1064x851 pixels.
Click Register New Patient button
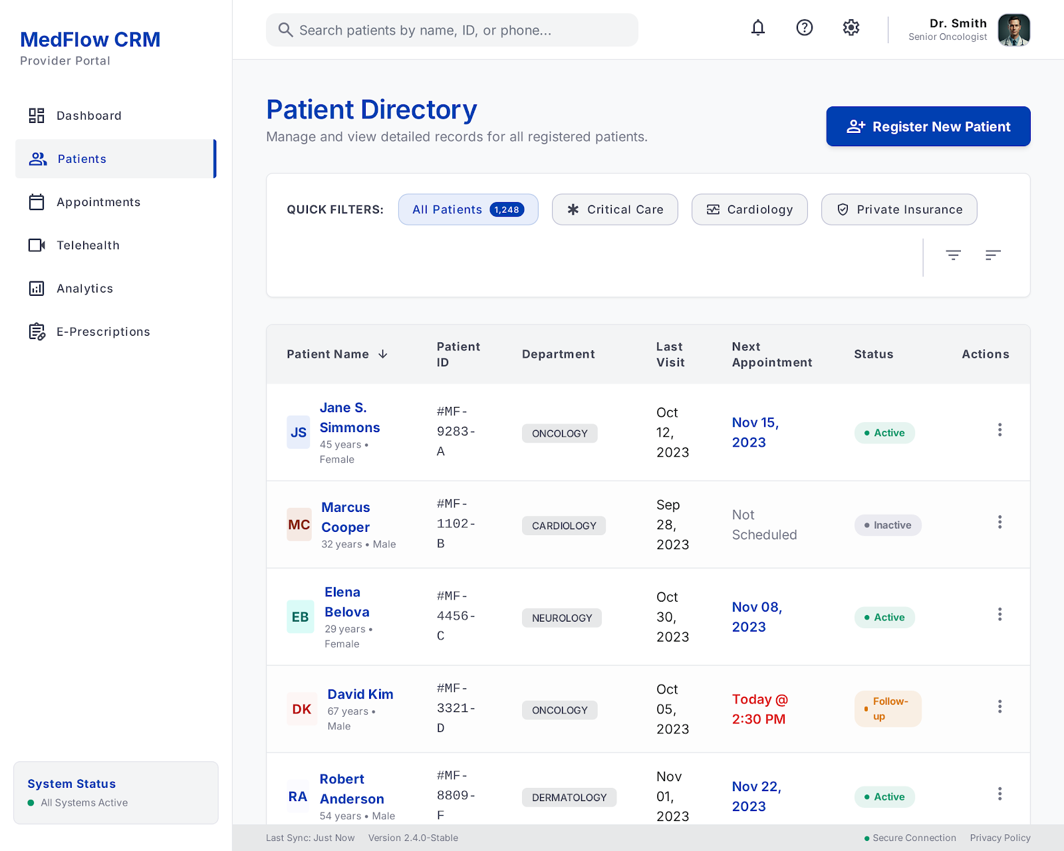928,126
